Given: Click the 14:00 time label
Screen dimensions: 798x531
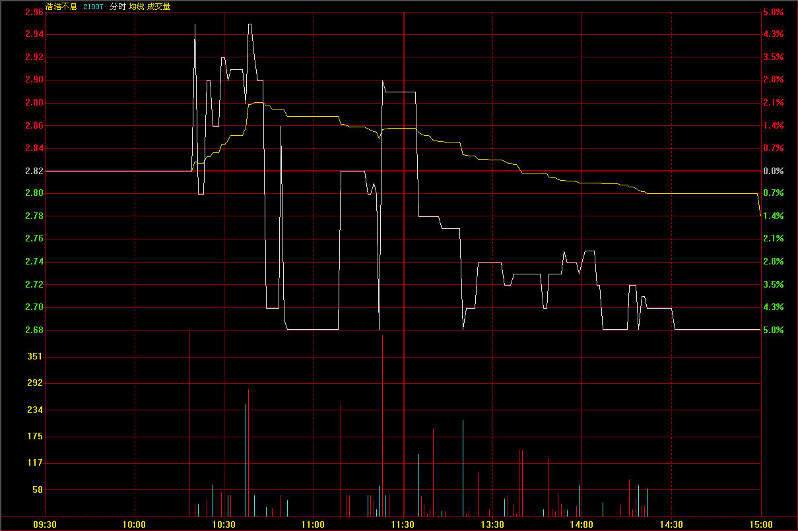Looking at the screenshot, I should 582,525.
